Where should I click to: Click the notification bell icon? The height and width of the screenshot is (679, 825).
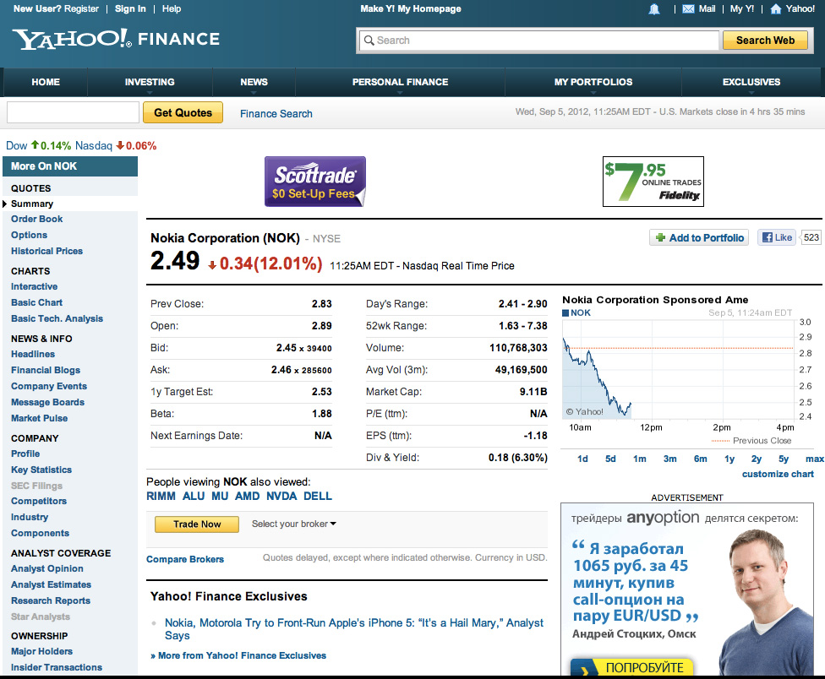pos(654,9)
